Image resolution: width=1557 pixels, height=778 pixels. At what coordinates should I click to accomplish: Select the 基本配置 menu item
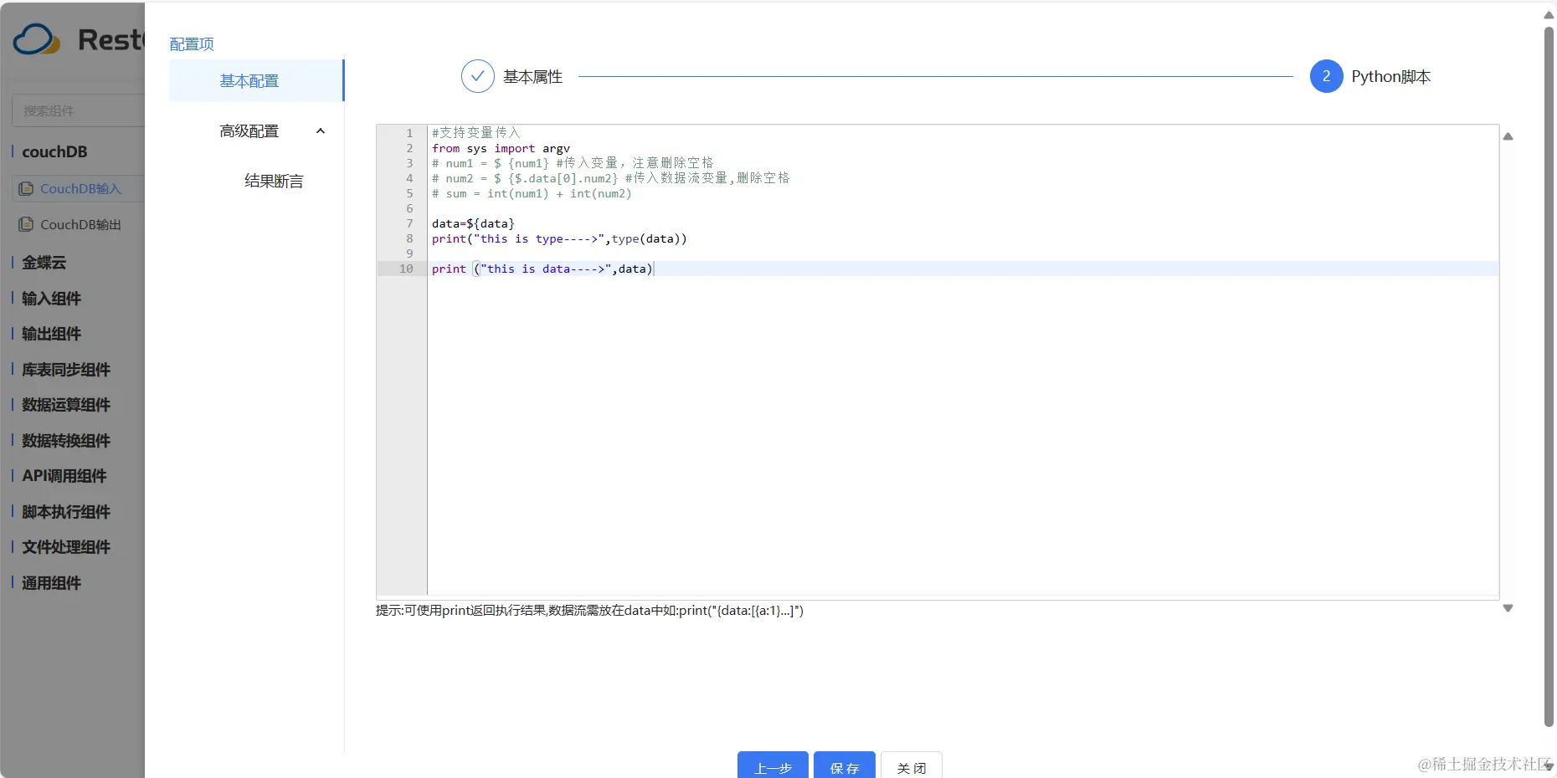(x=256, y=80)
